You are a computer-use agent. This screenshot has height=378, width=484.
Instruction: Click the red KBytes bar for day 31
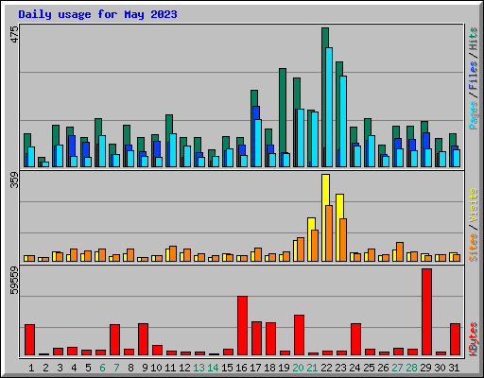455,339
